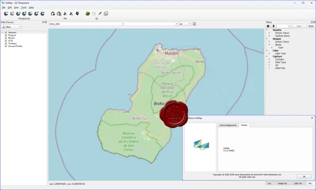This screenshot has height=190, width=316.
Task: Click the first perspective globe icon
Action: click(6, 14)
